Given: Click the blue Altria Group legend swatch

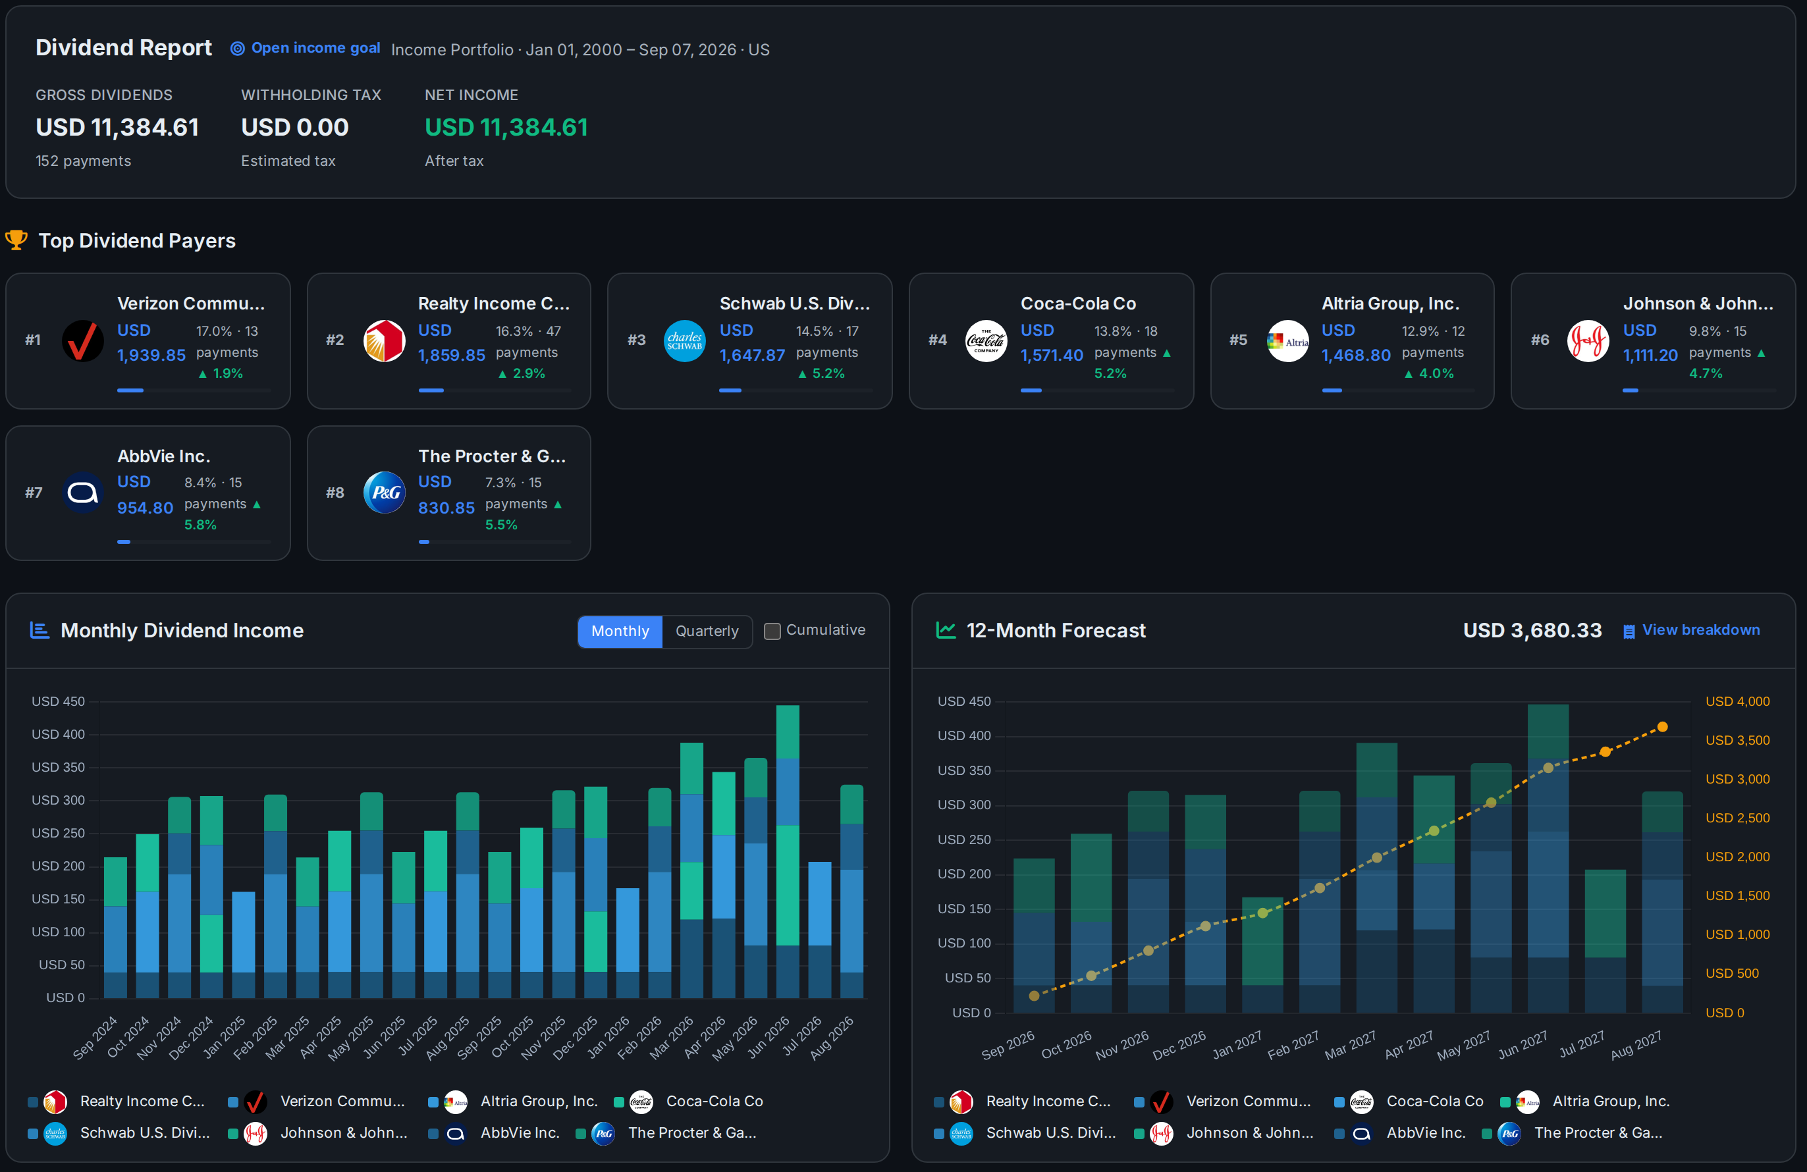Looking at the screenshot, I should pyautogui.click(x=433, y=1102).
